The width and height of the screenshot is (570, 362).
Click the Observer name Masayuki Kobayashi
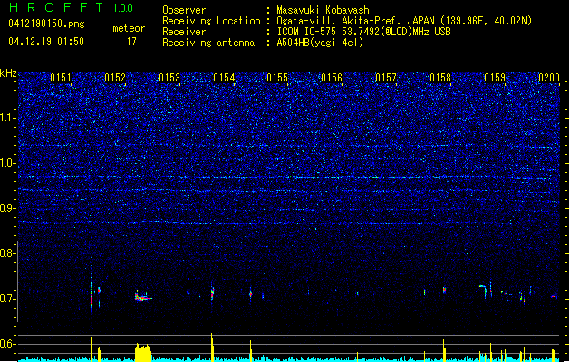click(x=325, y=10)
